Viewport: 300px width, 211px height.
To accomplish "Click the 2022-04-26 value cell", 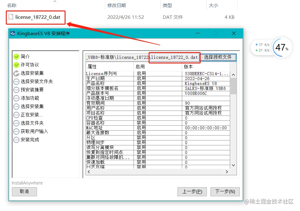I will 206,79.
